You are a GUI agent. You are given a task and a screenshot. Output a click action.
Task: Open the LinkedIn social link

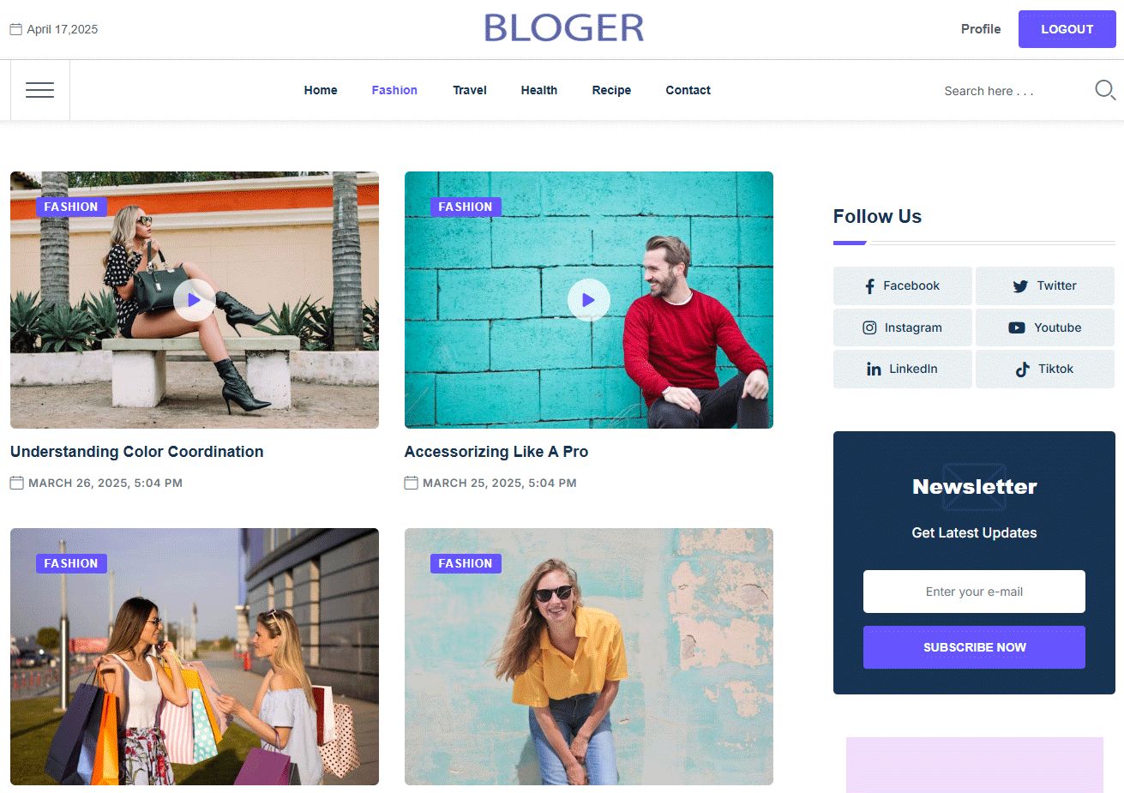(x=903, y=369)
